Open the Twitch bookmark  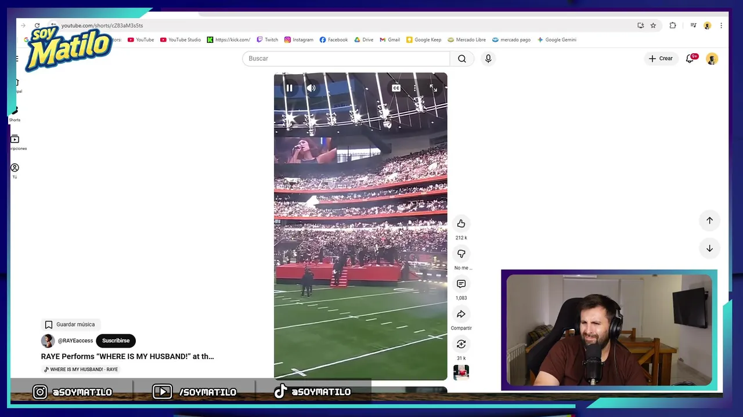pyautogui.click(x=268, y=40)
